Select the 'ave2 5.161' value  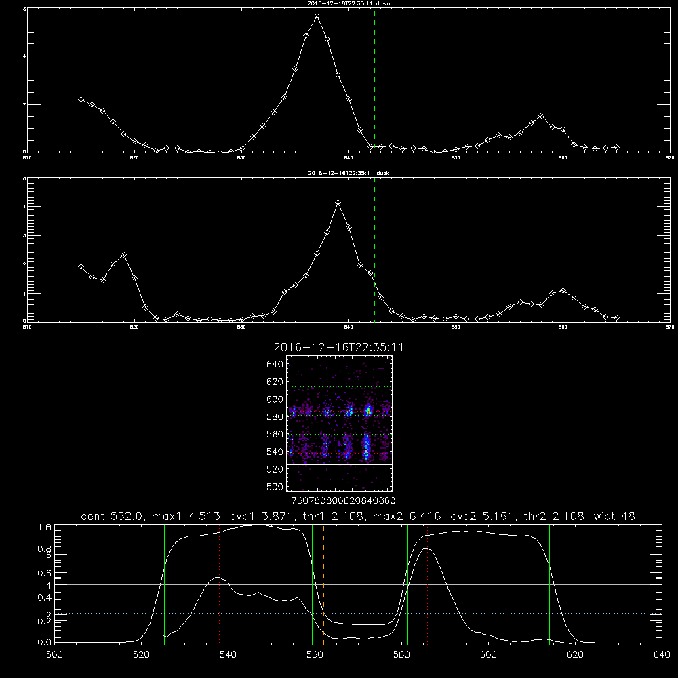[x=483, y=516]
